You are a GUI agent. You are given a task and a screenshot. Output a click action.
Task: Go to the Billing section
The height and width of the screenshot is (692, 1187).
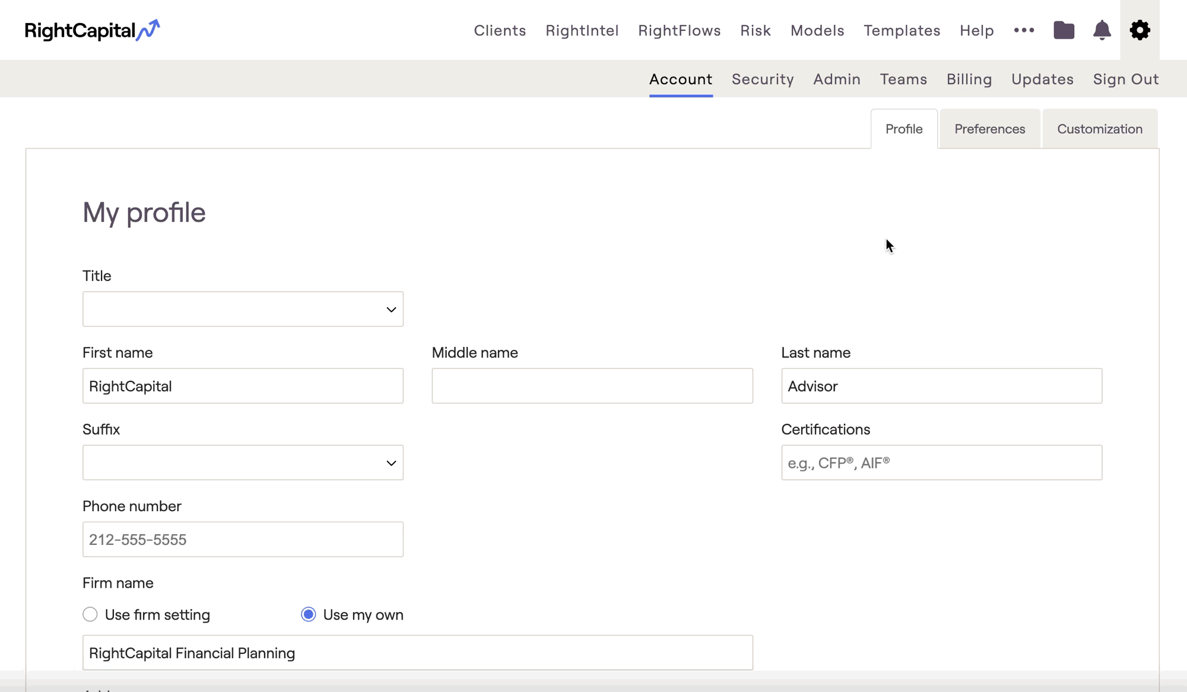point(969,79)
